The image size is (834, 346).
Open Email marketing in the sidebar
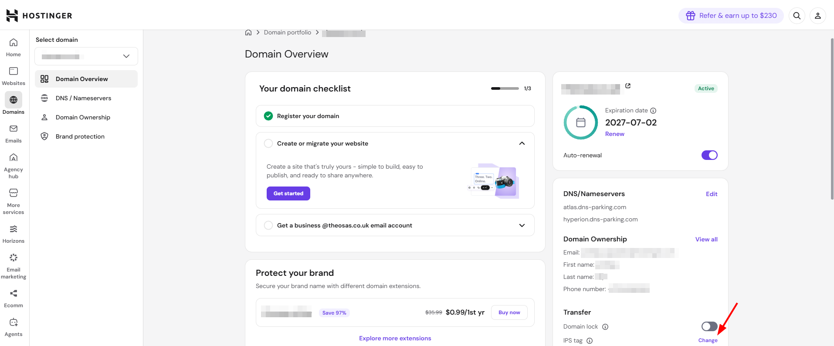(14, 266)
